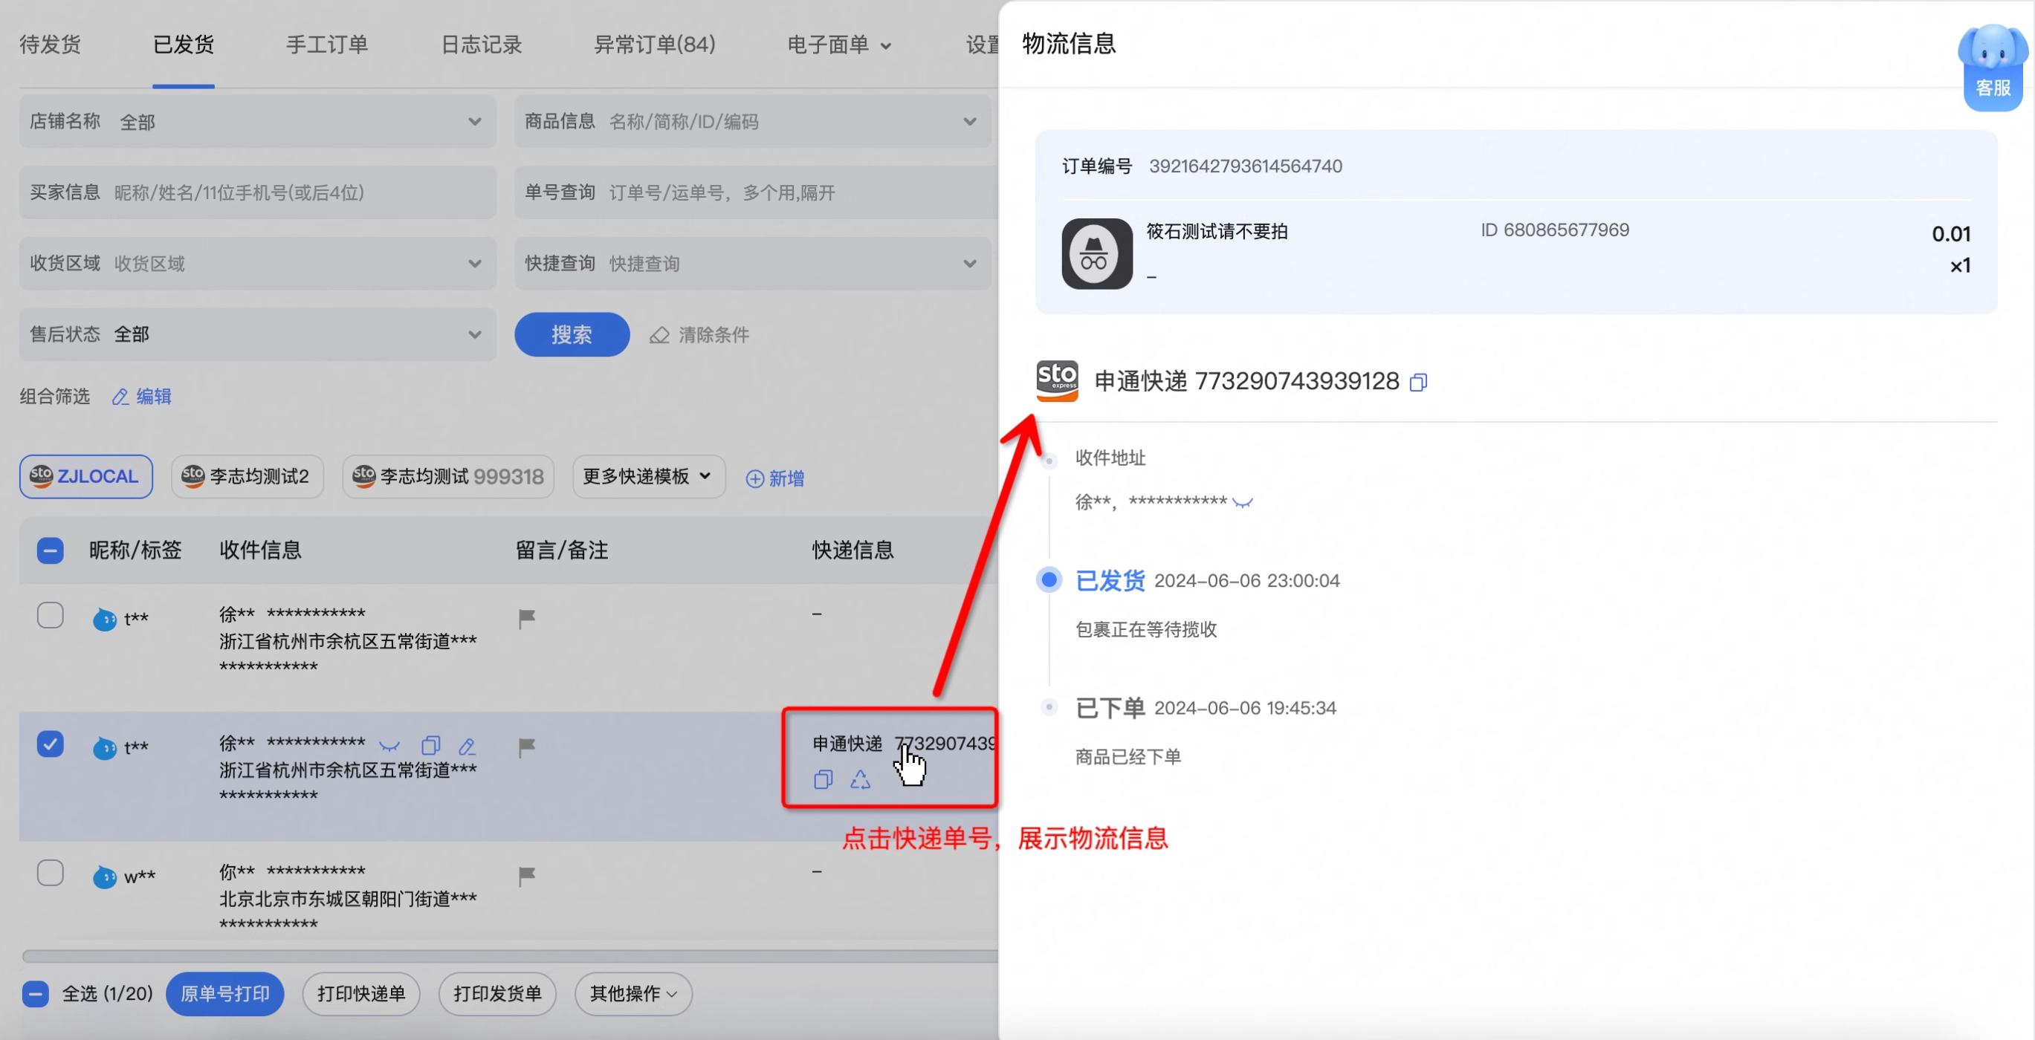Click the 买家信息 input field
Image resolution: width=2035 pixels, height=1040 pixels.
(258, 192)
